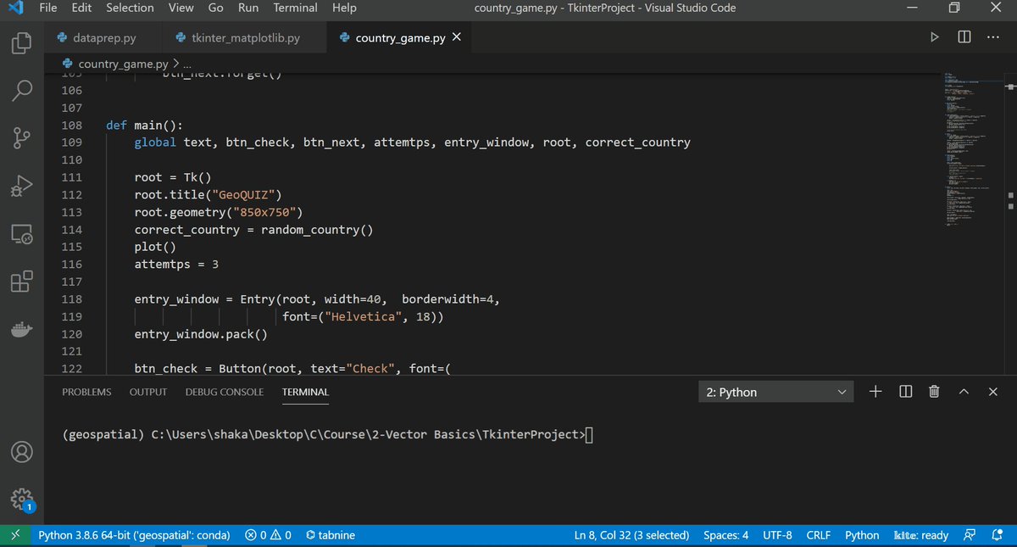Kill terminal with trash icon
The width and height of the screenshot is (1017, 547).
pyautogui.click(x=934, y=391)
